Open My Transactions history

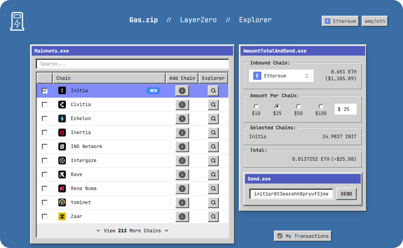(303, 236)
